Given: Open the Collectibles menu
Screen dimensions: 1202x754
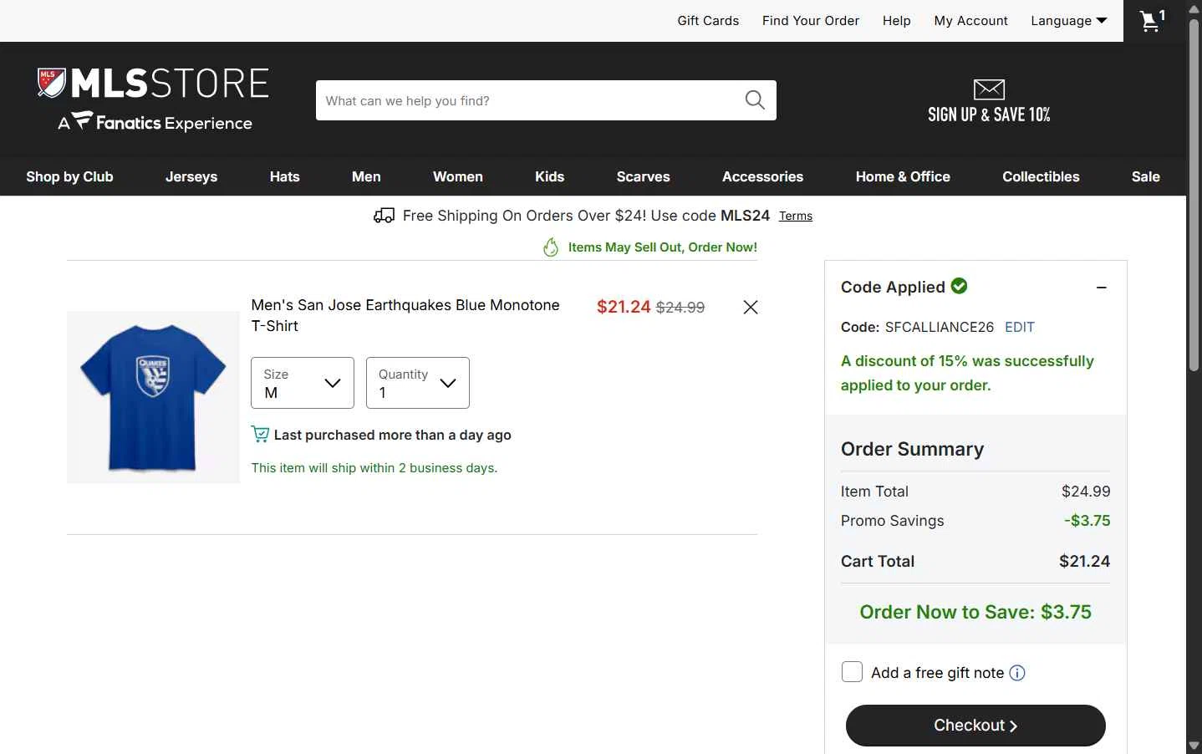Looking at the screenshot, I should (x=1042, y=176).
